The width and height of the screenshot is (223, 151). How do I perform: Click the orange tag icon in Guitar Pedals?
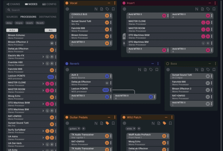point(108,123)
